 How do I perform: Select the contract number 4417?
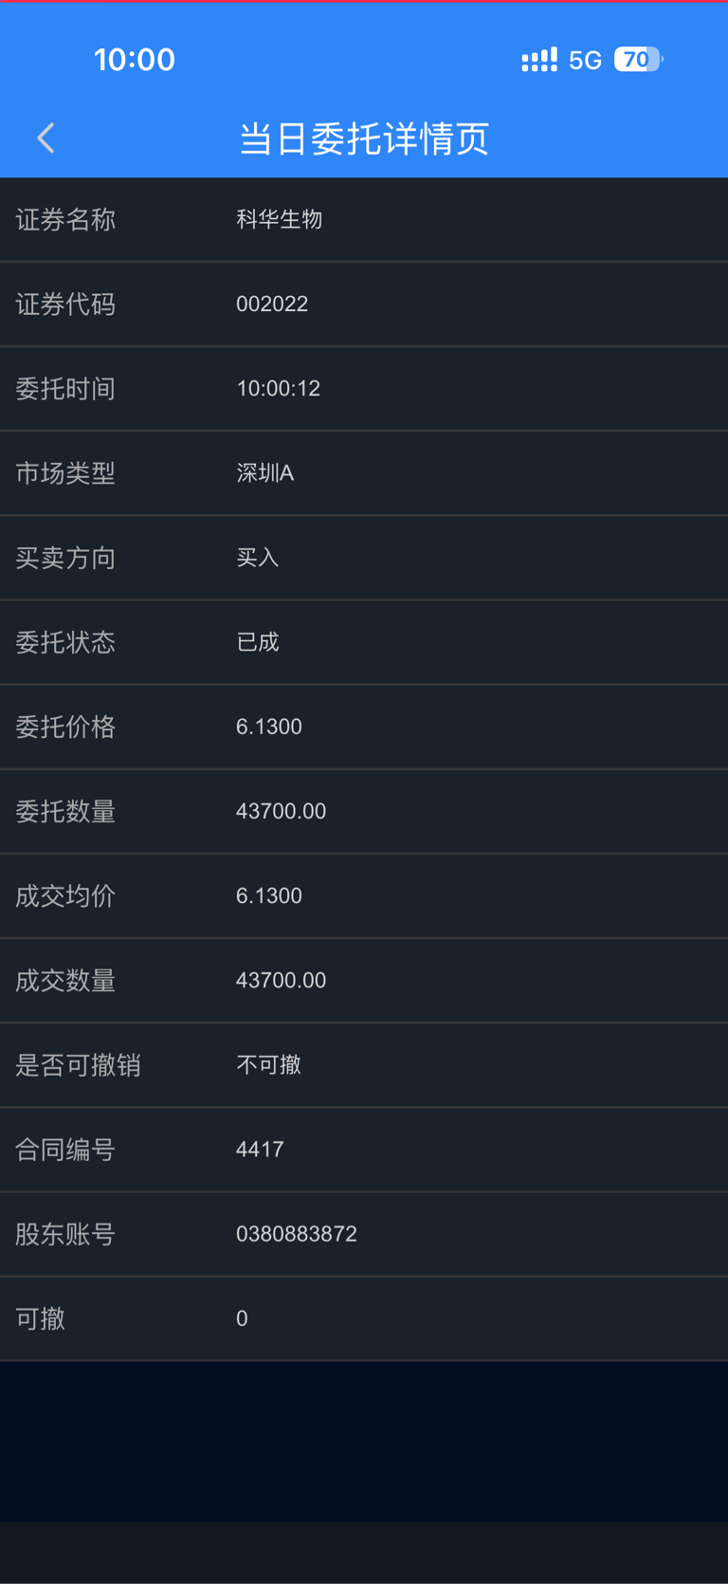click(x=260, y=1150)
